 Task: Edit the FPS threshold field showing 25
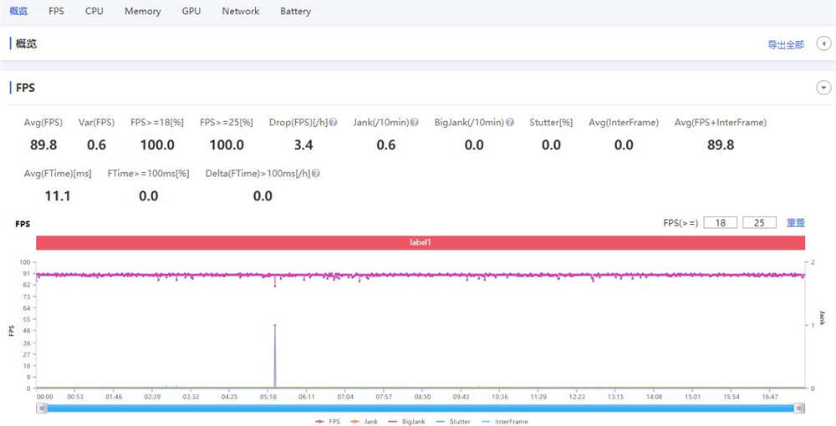759,223
